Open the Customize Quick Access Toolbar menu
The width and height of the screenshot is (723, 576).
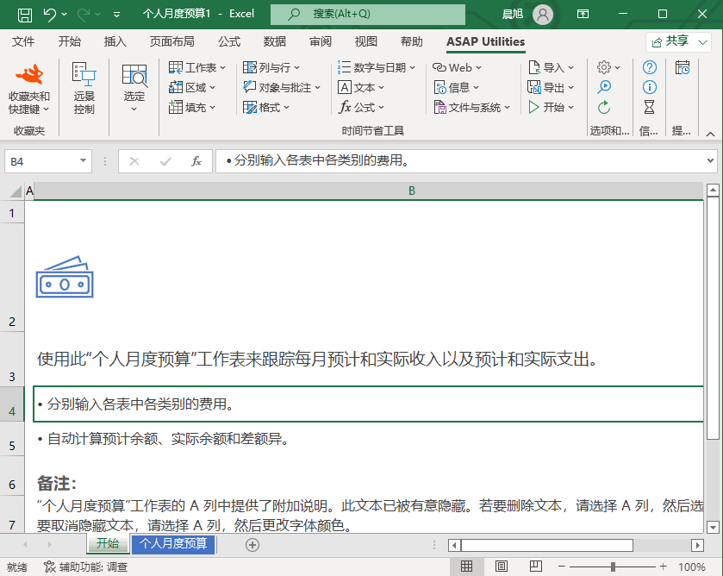116,15
